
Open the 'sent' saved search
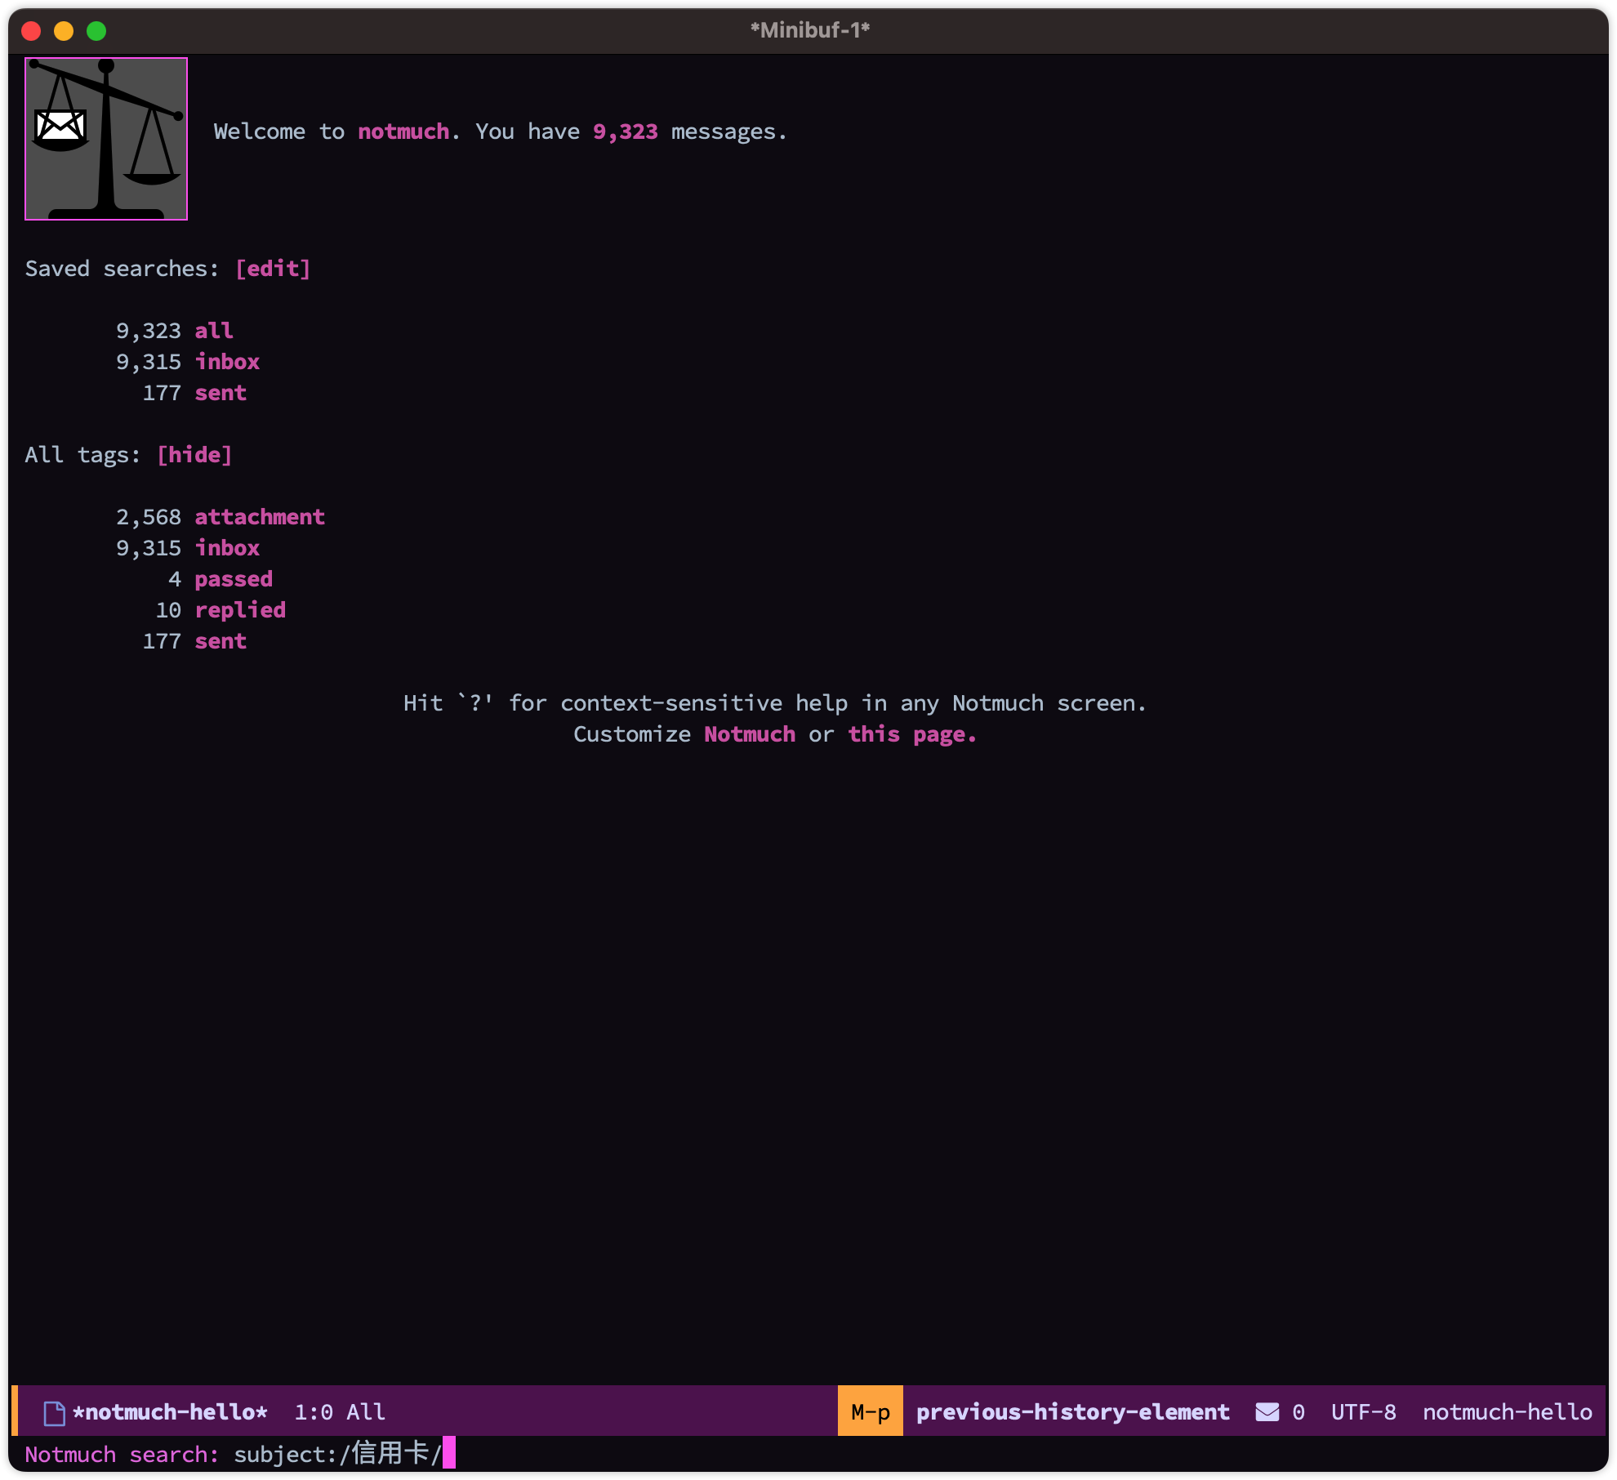(220, 393)
